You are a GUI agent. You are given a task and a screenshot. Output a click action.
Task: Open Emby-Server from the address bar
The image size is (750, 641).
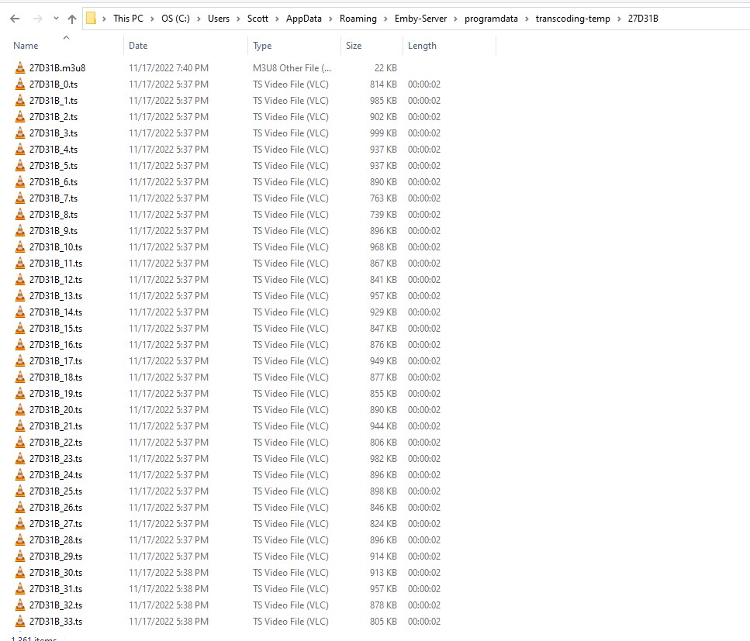(x=421, y=17)
